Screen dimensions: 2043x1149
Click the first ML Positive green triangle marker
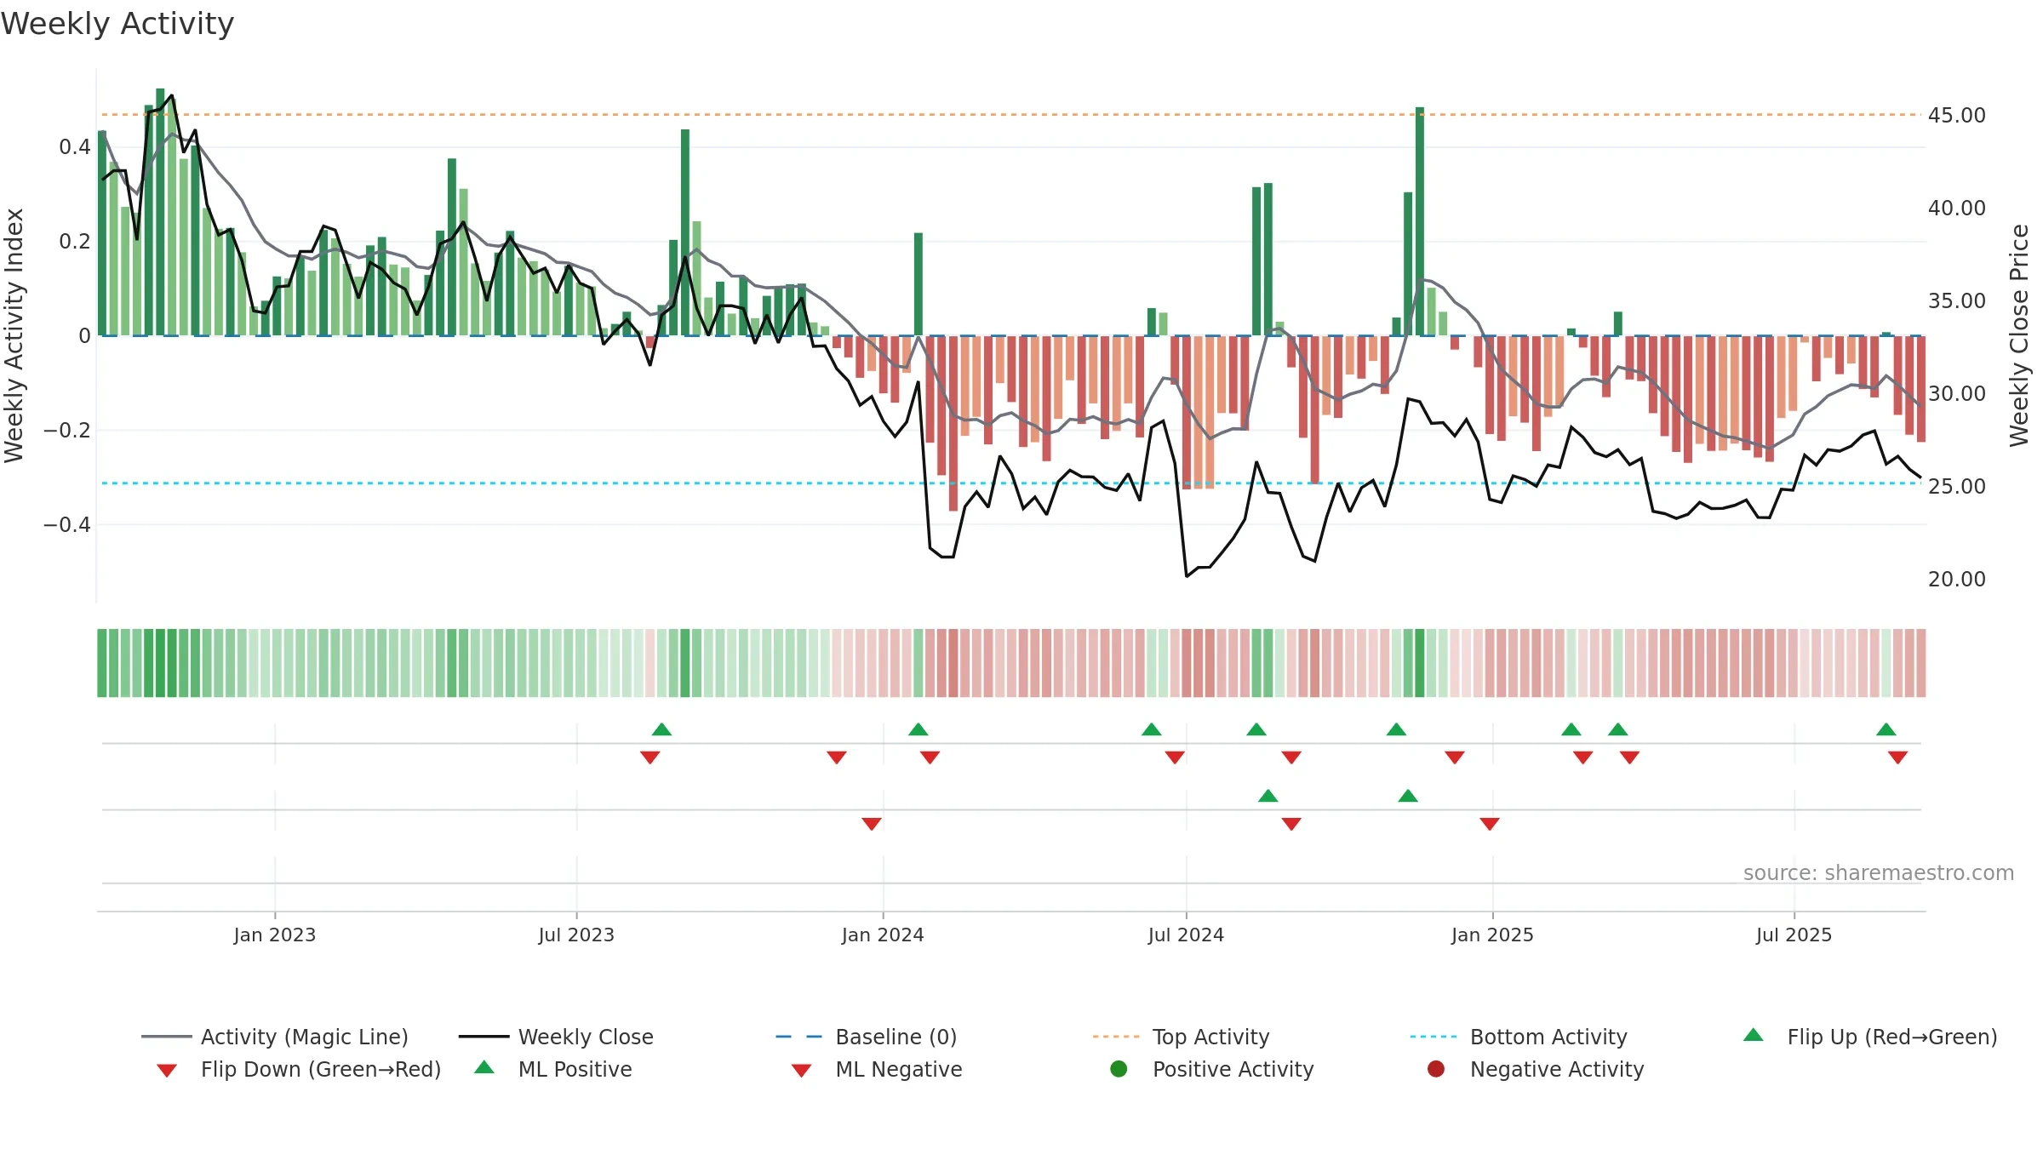1268,796
